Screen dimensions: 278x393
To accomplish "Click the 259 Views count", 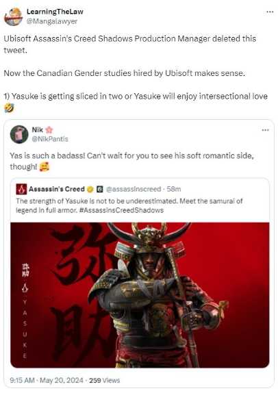I will pyautogui.click(x=105, y=381).
